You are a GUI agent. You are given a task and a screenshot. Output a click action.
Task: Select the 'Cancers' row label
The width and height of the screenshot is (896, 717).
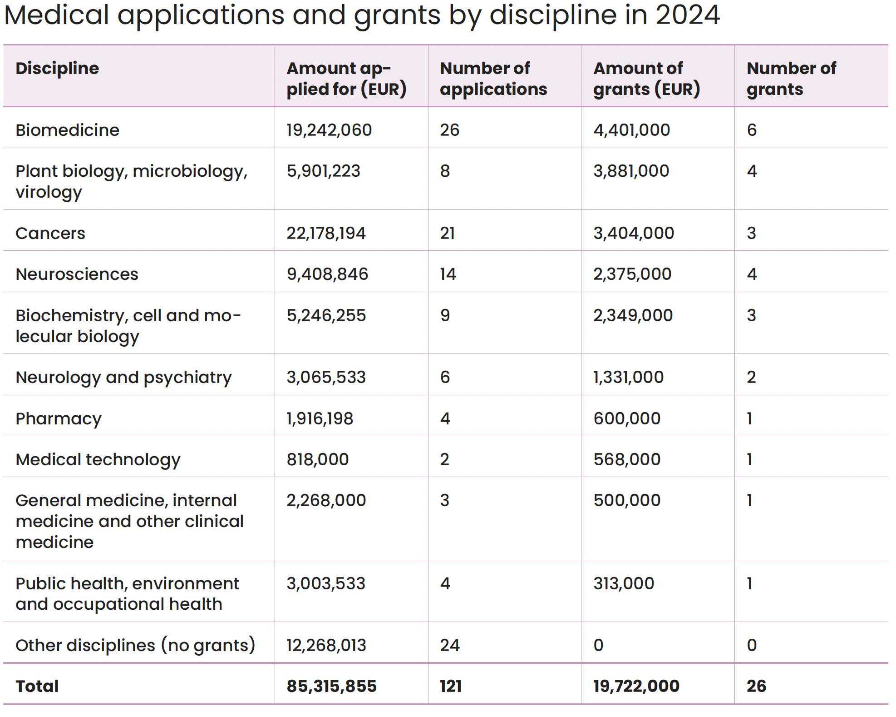50,233
